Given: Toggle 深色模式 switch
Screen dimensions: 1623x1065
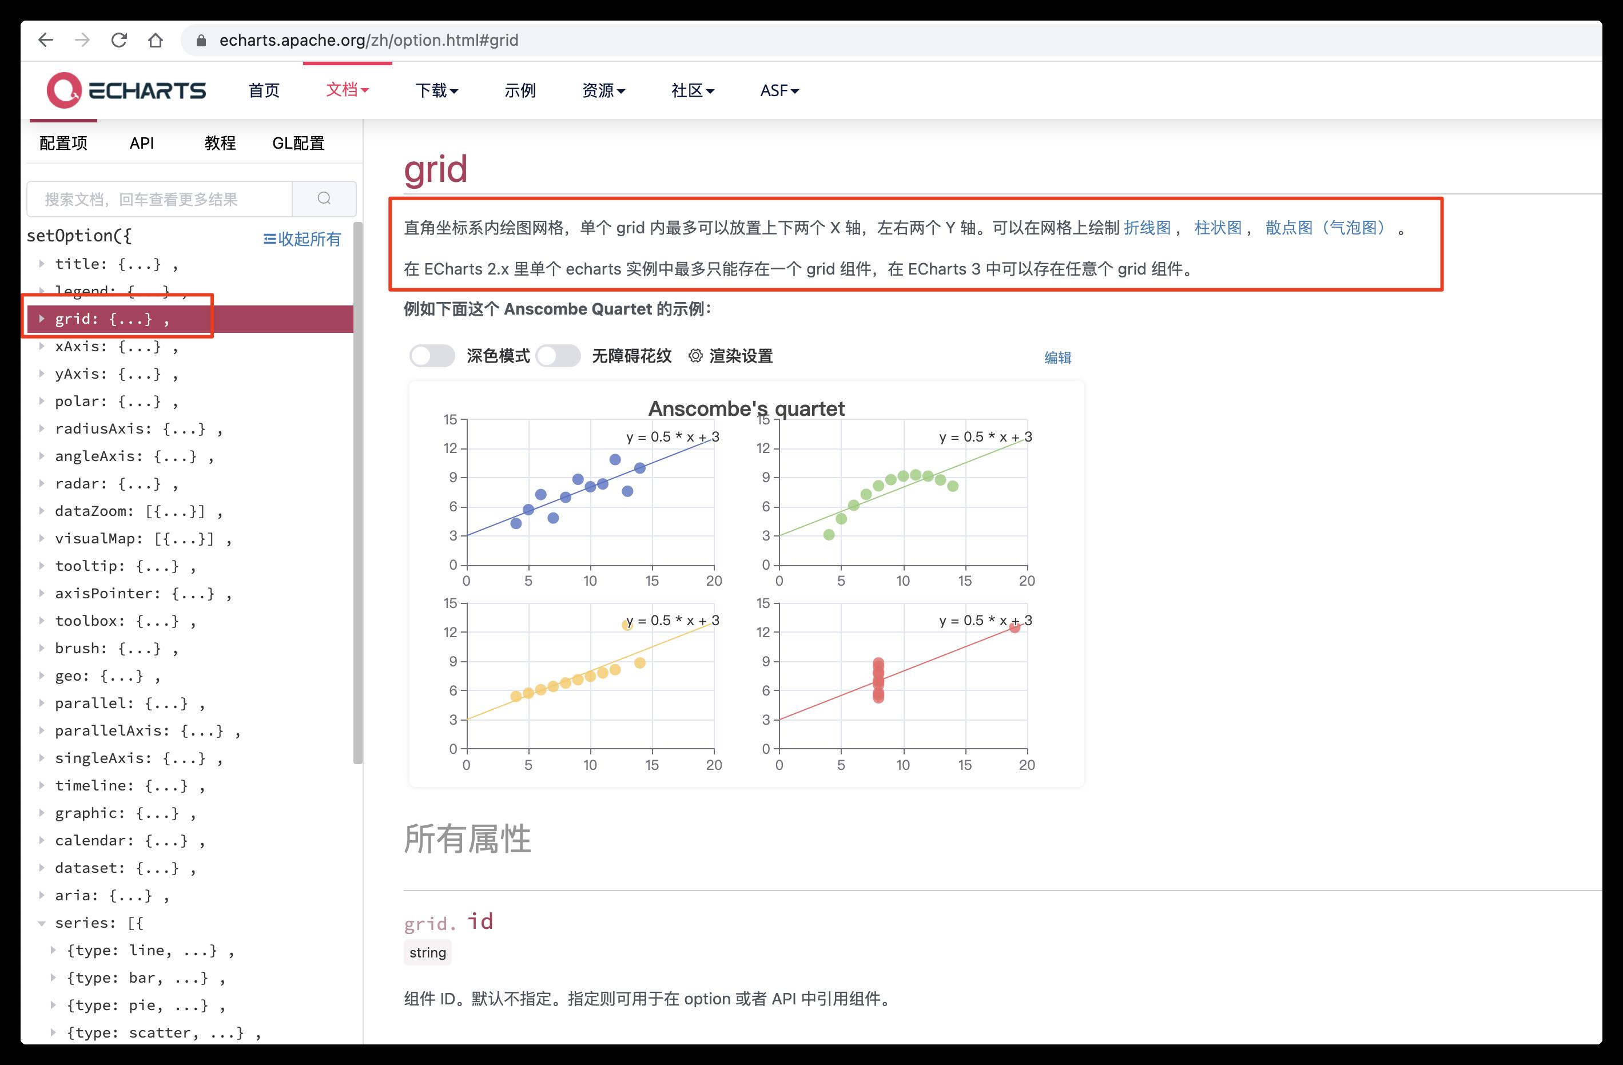Looking at the screenshot, I should point(432,356).
